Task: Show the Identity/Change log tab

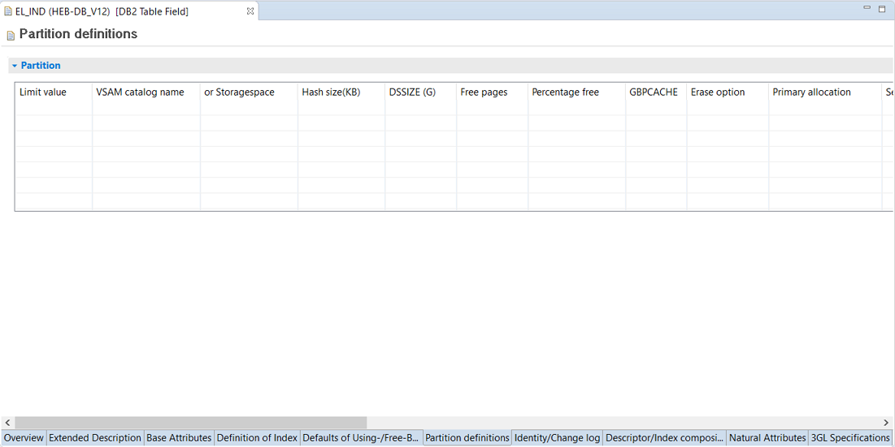Action: click(557, 438)
